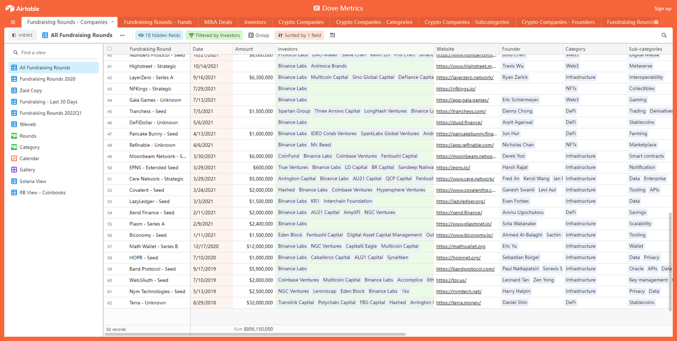
Task: Click the $32,000,000 amount cell
Action: [254, 302]
